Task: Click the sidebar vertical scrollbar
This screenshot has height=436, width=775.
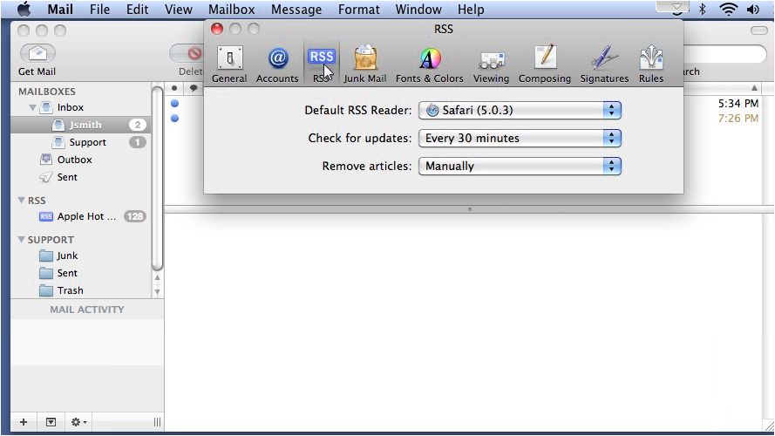Action: [x=157, y=178]
